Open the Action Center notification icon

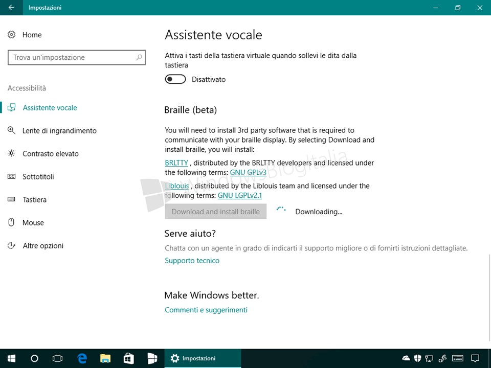point(475,358)
